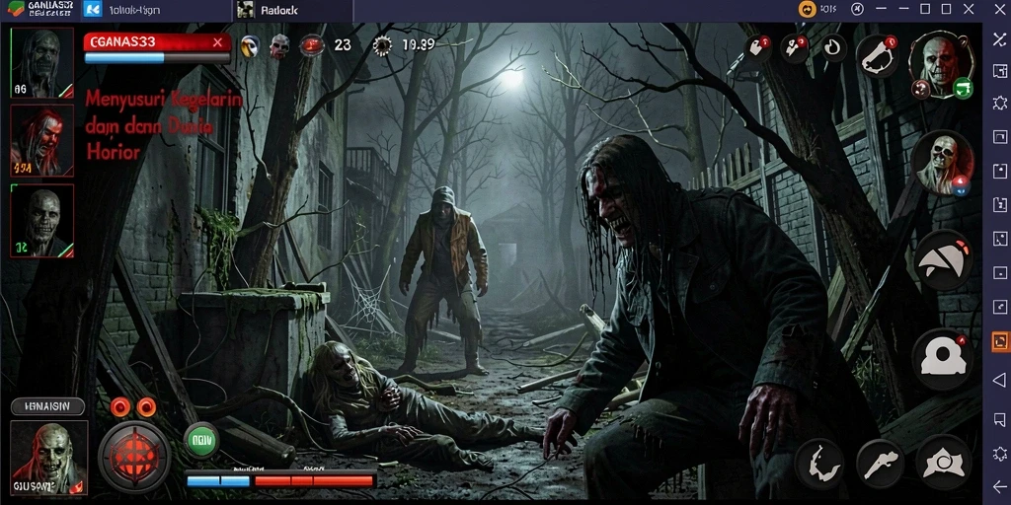Tap the green gun badge on the avatar
Image resolution: width=1011 pixels, height=505 pixels.
(962, 88)
